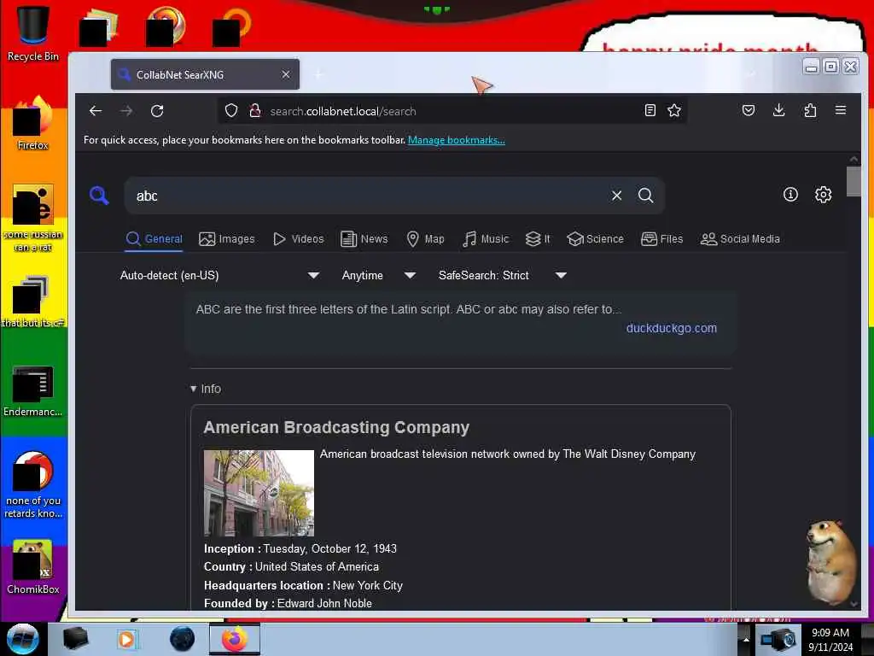Viewport: 874px width, 656px height.
Task: Open the extensions puzzle icon
Action: coord(810,110)
